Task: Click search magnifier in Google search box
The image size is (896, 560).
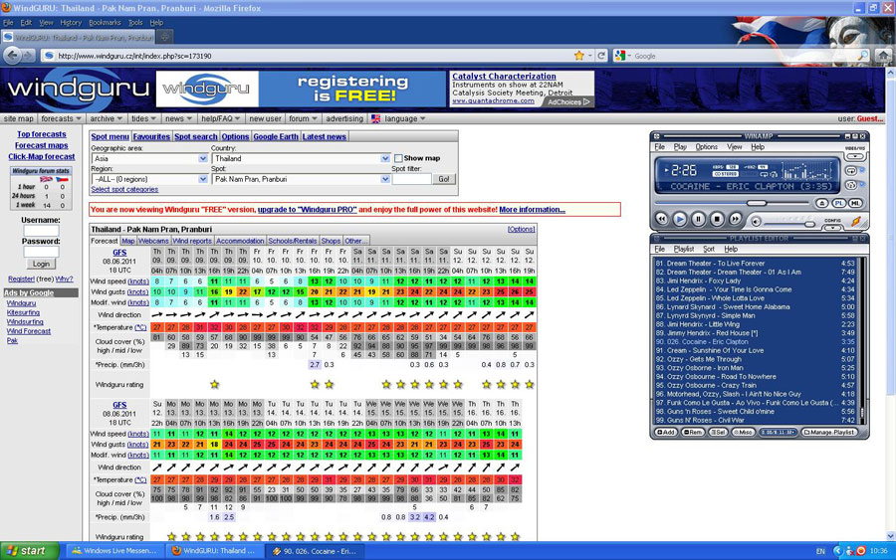Action: click(862, 56)
